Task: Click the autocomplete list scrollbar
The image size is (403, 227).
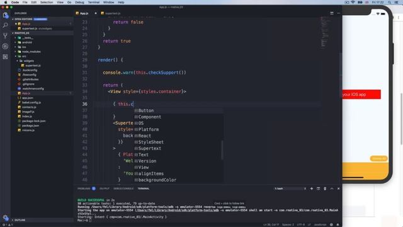Action: point(222,150)
